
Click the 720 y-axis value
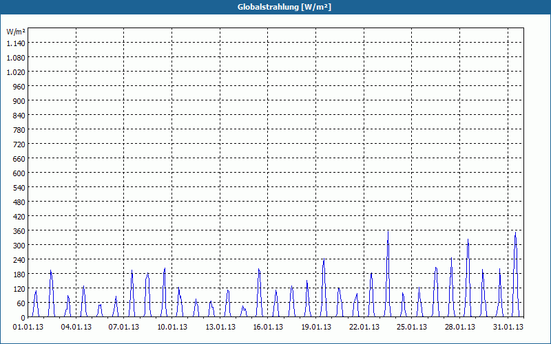pyautogui.click(x=19, y=144)
